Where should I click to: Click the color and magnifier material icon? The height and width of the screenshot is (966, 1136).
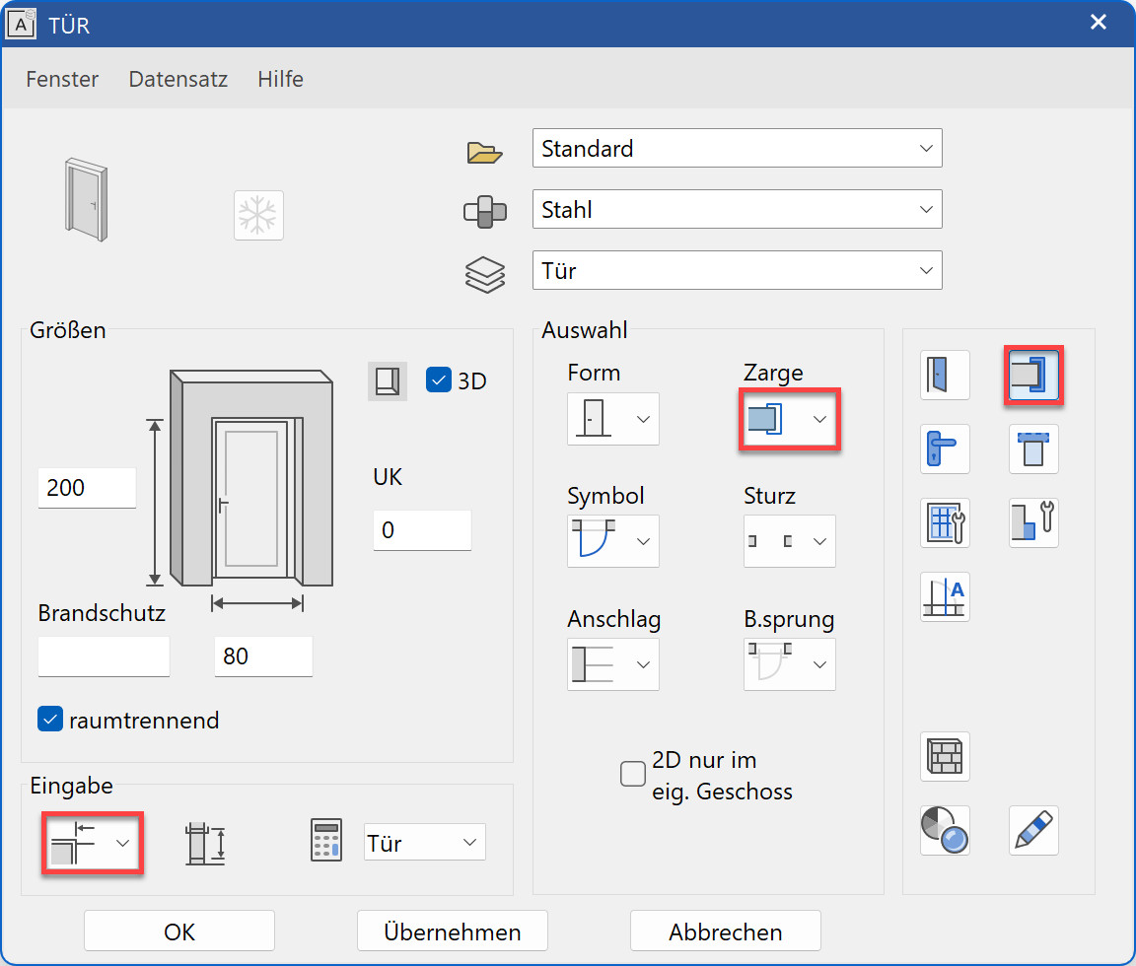(x=945, y=830)
